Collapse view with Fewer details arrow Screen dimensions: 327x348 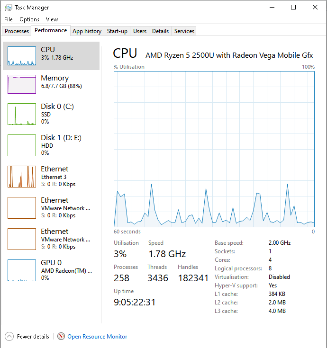pos(9,336)
